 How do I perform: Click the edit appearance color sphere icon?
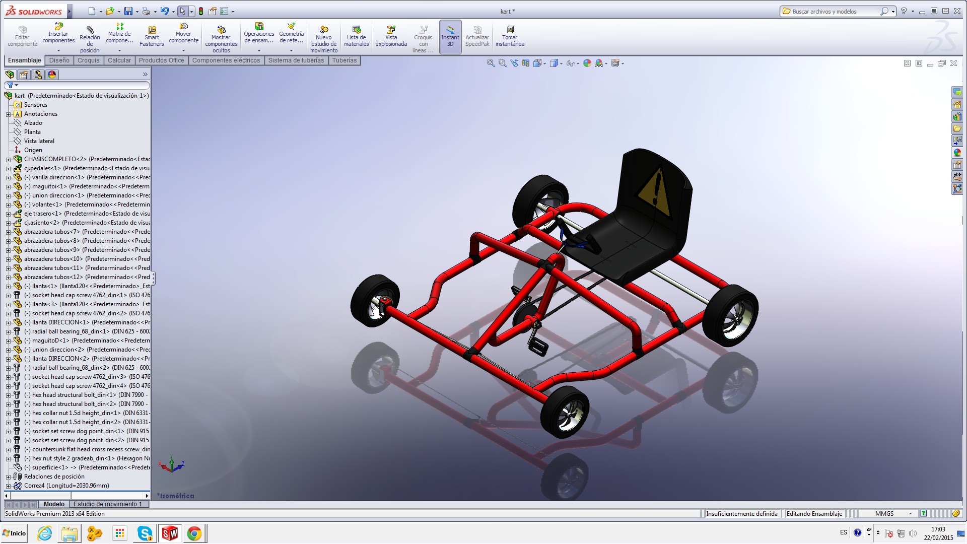click(x=587, y=63)
